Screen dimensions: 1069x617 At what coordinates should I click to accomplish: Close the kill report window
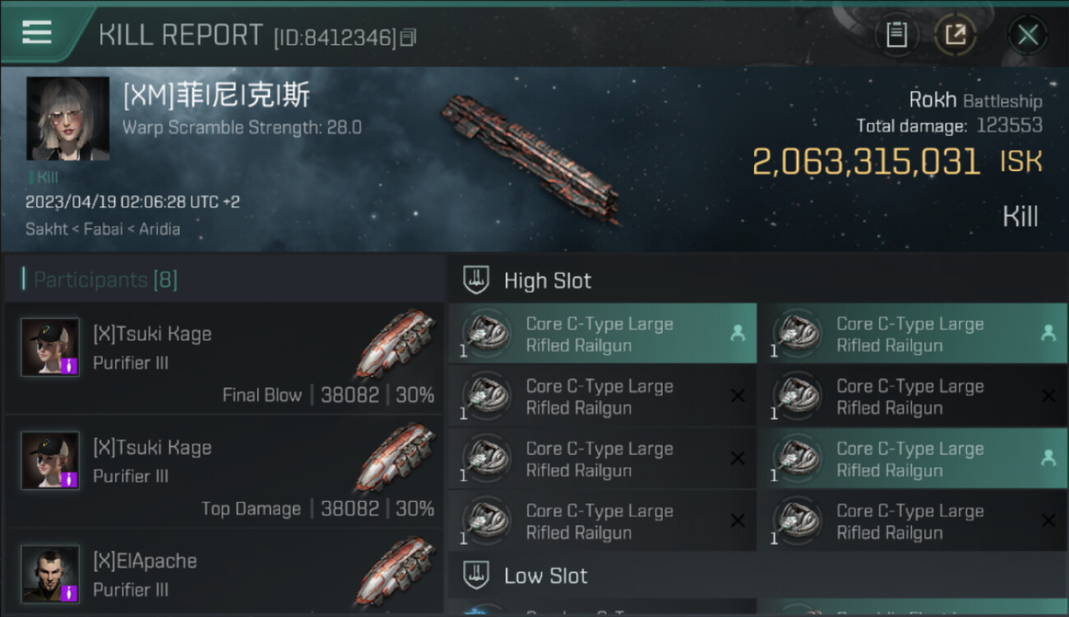[x=1028, y=35]
